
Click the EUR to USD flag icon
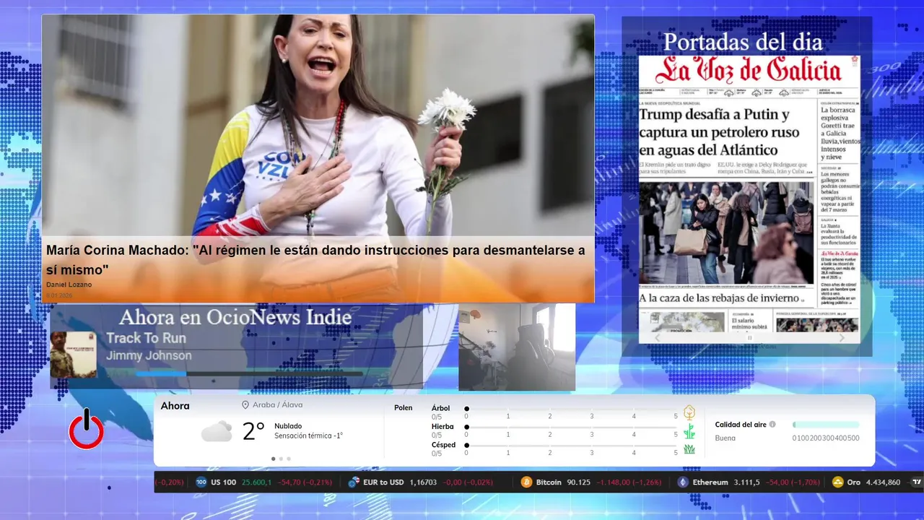[354, 482]
